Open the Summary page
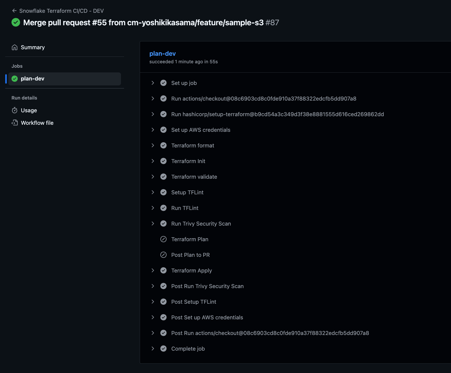This screenshot has width=451, height=373. (33, 47)
